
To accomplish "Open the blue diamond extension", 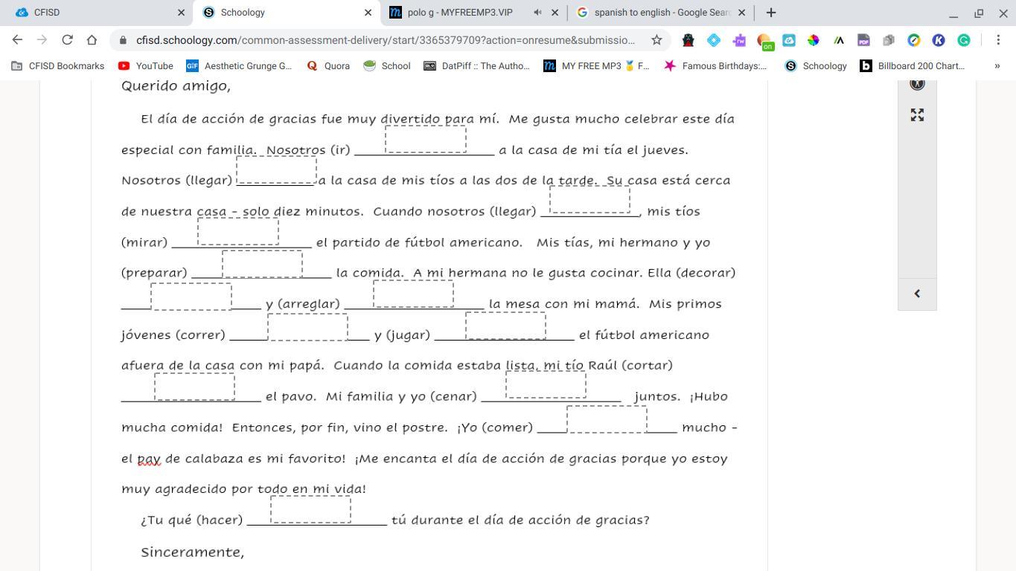I will click(x=714, y=40).
